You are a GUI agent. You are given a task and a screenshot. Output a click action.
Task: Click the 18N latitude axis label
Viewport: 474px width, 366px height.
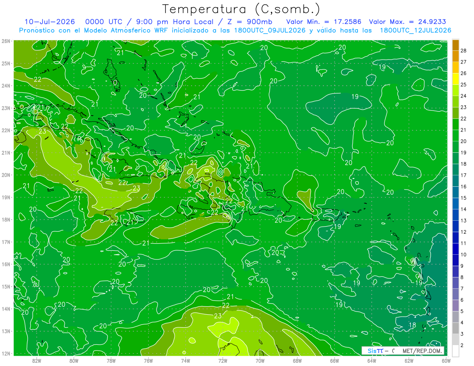tap(6, 220)
